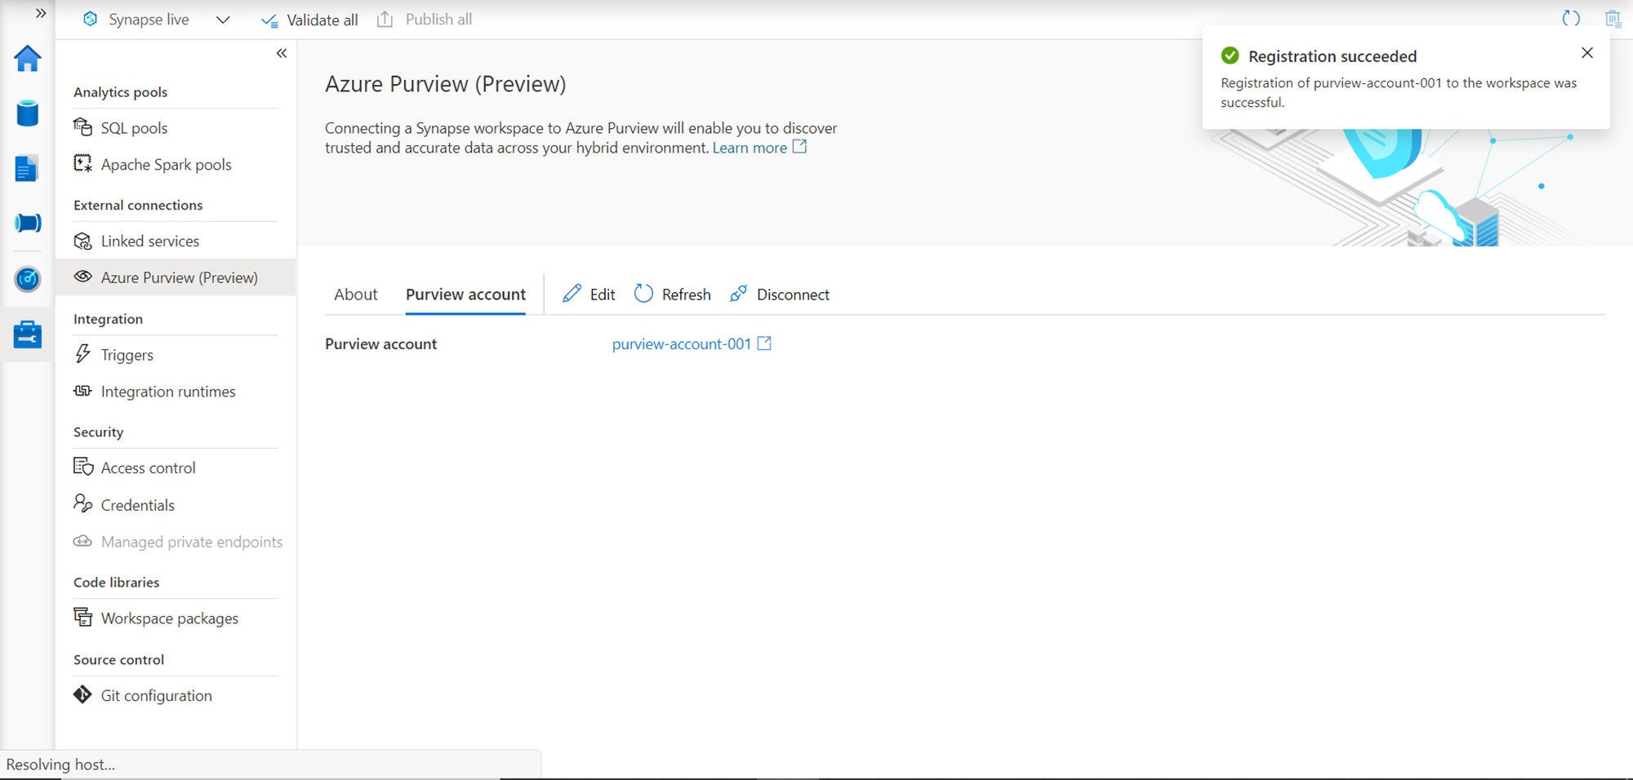Switch to the About tab

pos(356,295)
